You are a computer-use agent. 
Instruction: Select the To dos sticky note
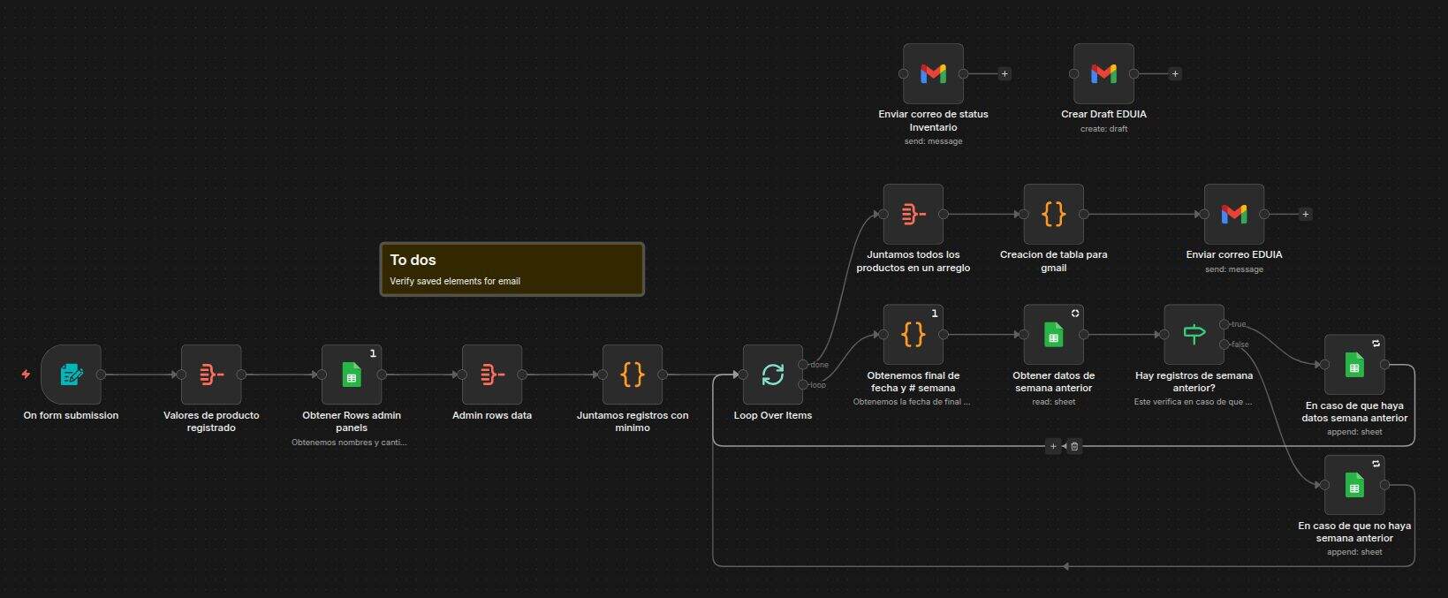(x=512, y=269)
